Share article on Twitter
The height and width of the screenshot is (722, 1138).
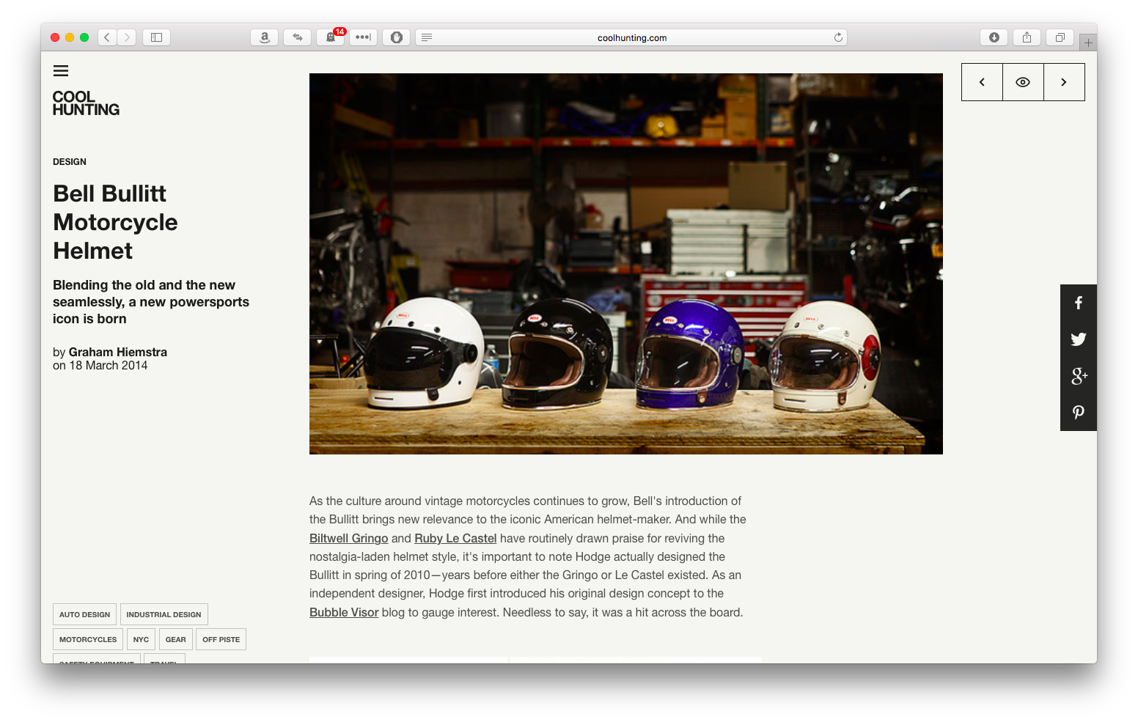coord(1079,339)
